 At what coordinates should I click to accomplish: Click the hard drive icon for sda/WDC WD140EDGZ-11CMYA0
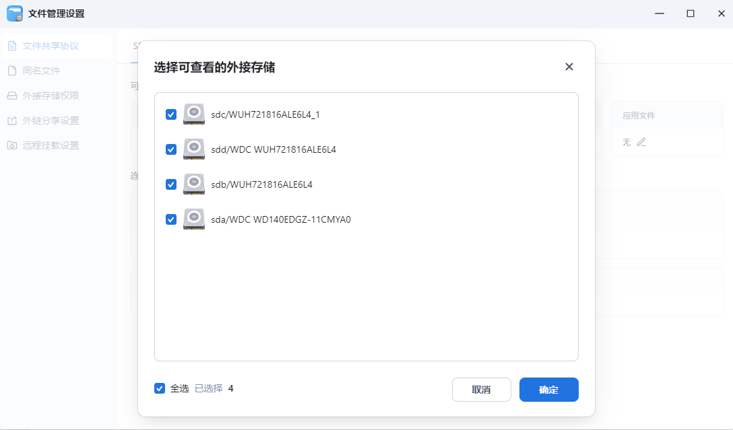[193, 219]
